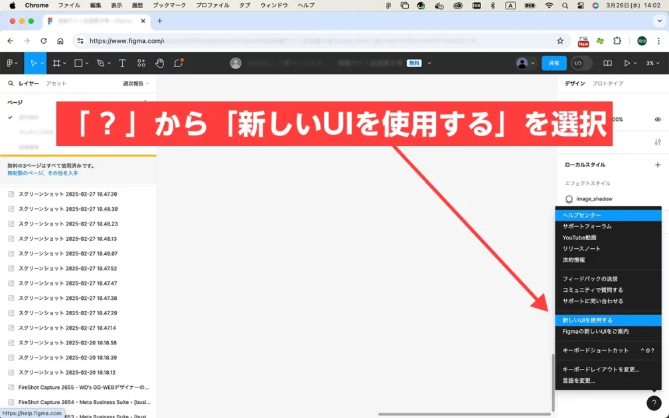Open the Comment tool
This screenshot has height=418, width=669.
[179, 63]
